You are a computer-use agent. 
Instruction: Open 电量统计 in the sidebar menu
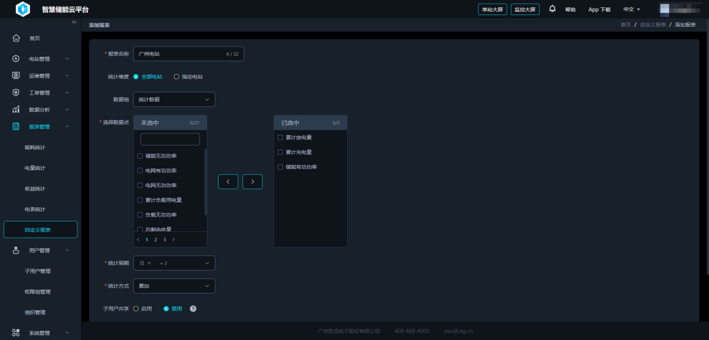click(35, 168)
